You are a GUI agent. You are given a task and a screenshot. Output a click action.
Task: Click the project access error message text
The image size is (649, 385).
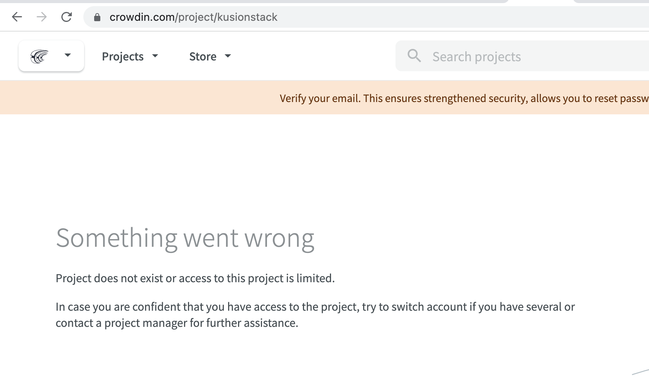196,278
